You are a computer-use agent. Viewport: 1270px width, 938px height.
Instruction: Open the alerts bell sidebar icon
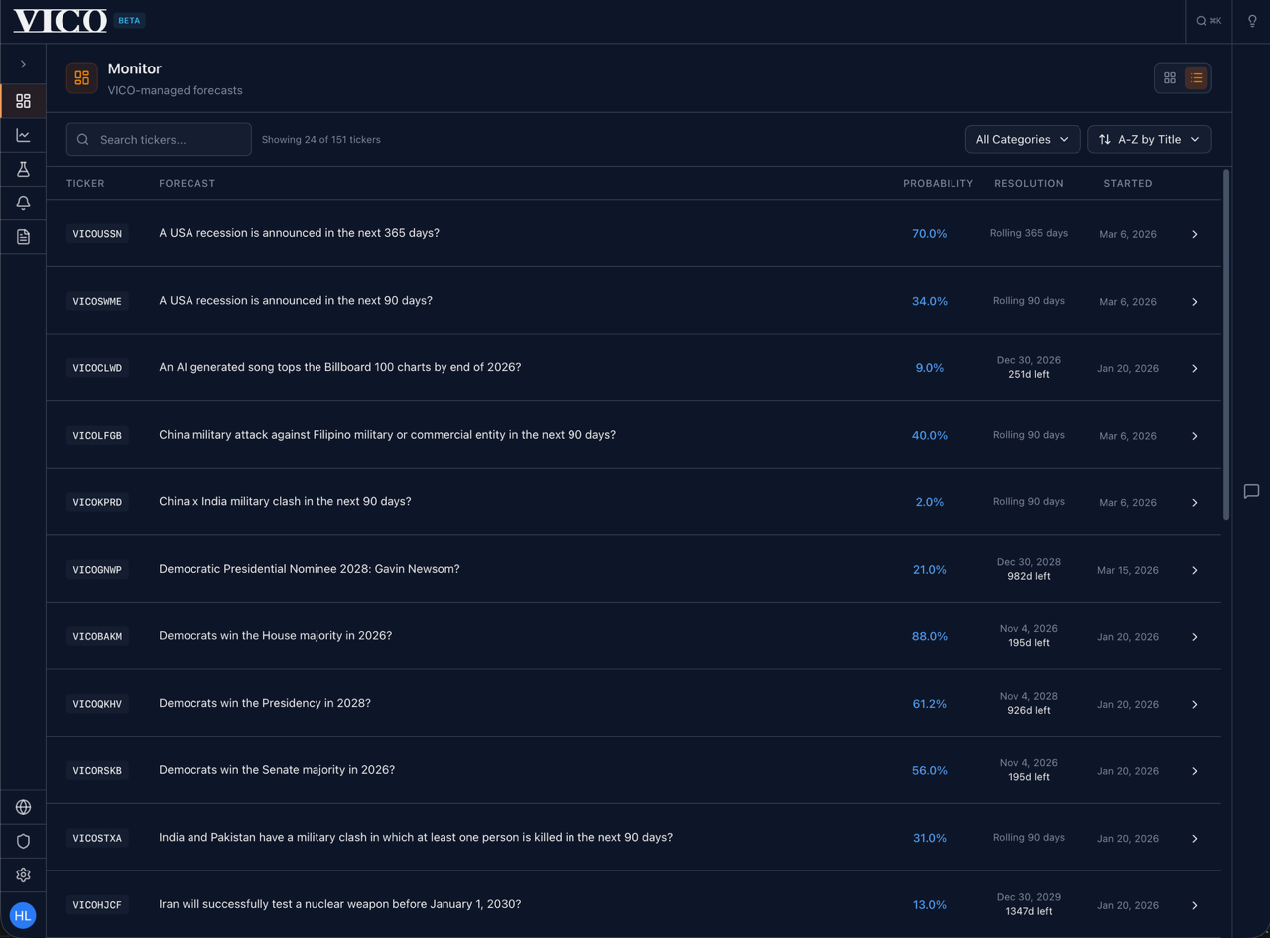23,202
